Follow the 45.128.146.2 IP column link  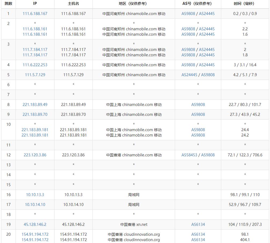click(x=35, y=224)
